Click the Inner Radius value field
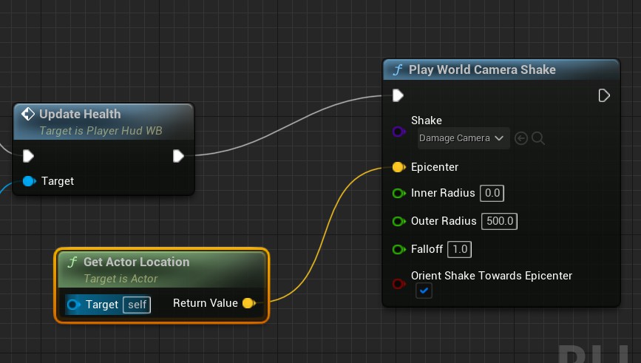 (x=492, y=194)
